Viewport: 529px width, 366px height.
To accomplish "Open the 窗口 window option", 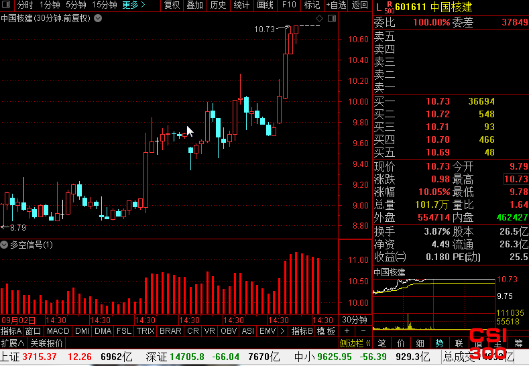I will click(34, 331).
